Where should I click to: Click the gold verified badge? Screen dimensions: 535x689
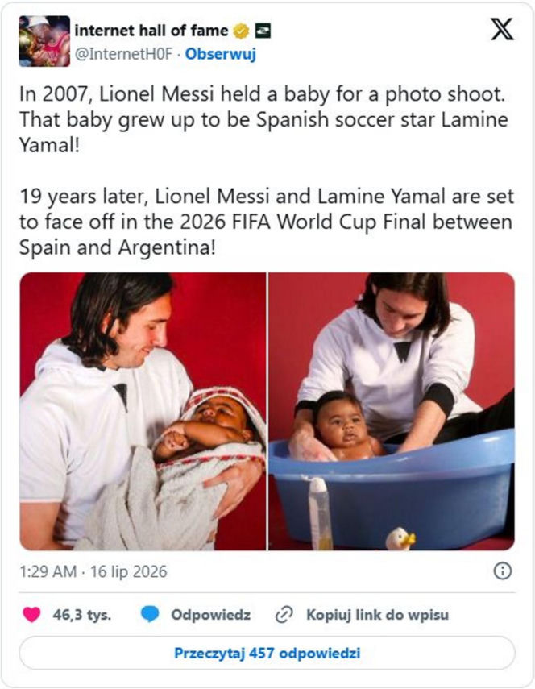pos(241,31)
